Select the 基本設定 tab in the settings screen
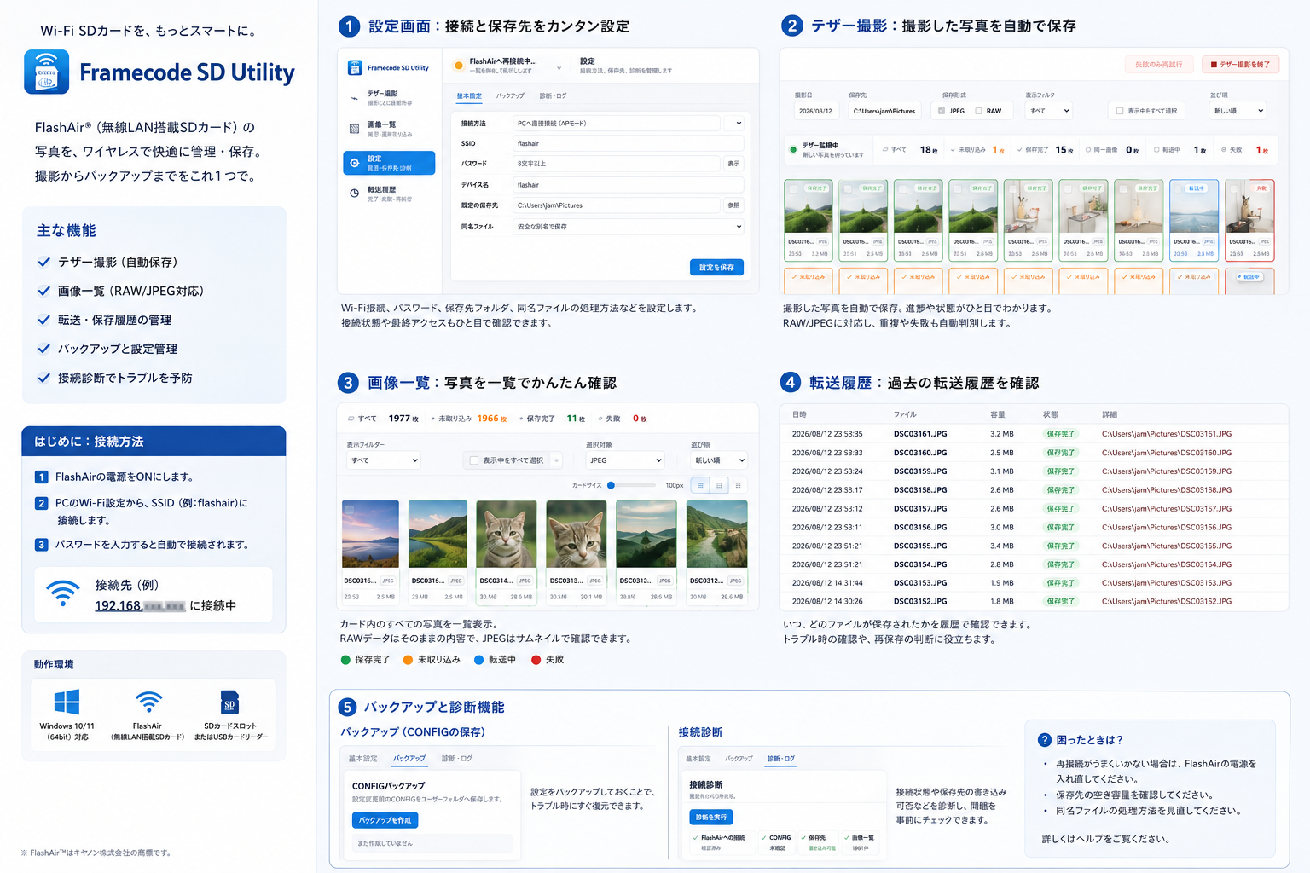The width and height of the screenshot is (1310, 873). tap(469, 96)
